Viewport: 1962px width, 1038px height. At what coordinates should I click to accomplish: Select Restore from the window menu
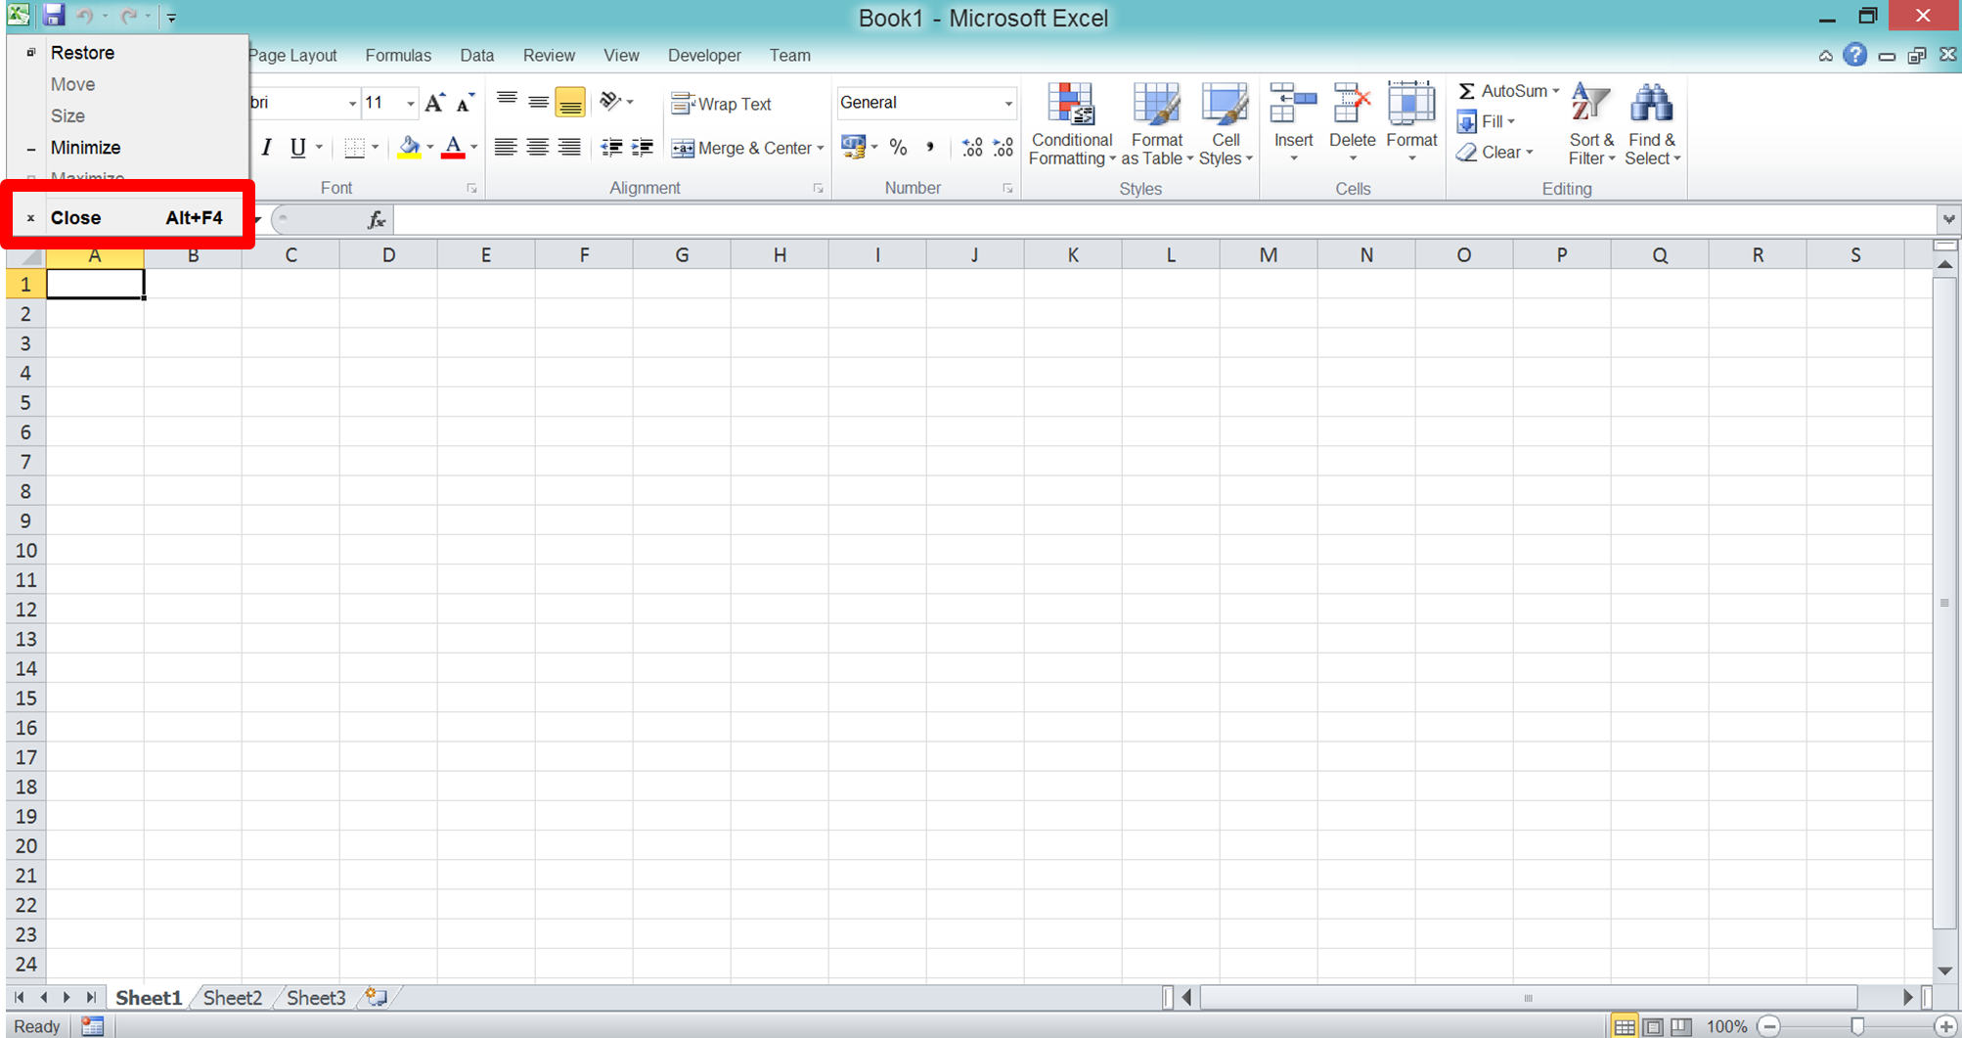pyautogui.click(x=127, y=53)
